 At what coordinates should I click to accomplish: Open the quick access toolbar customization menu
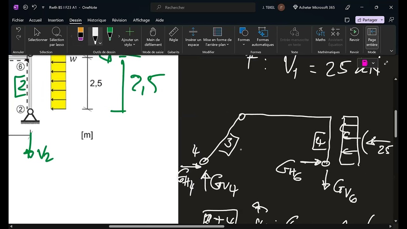click(x=43, y=7)
